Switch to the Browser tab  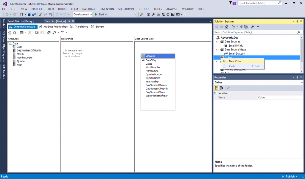point(98,27)
